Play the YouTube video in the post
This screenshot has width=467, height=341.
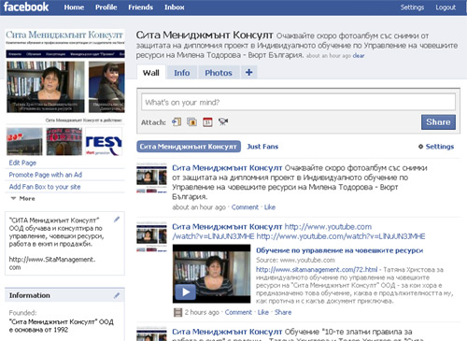pos(186,291)
